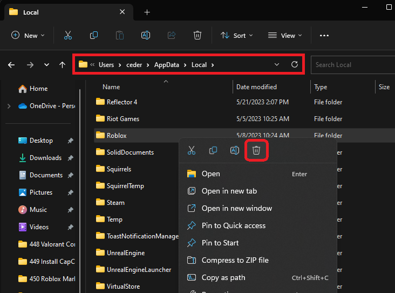395x293 pixels.
Task: Select Open in new tab
Action: pyautogui.click(x=229, y=191)
